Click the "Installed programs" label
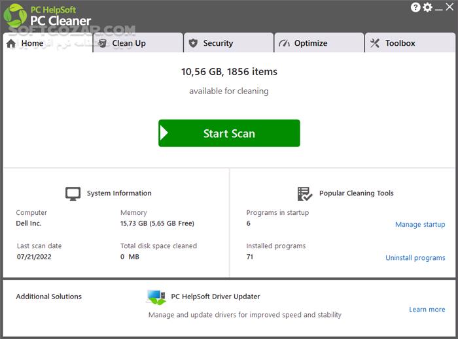Screen dimensions: 458x339 click(275, 246)
